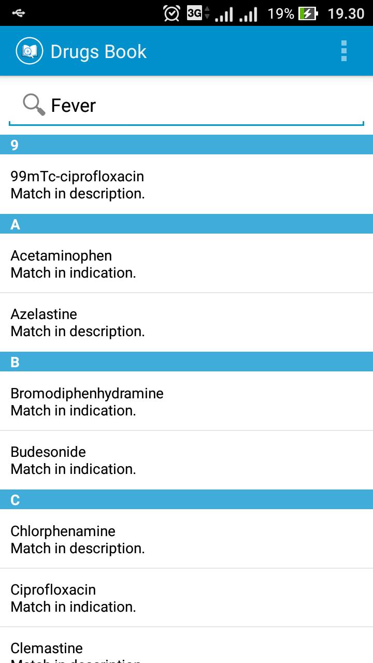Tap the Drugs Book app logo icon
Viewport: 373px width, 663px height.
click(x=29, y=51)
